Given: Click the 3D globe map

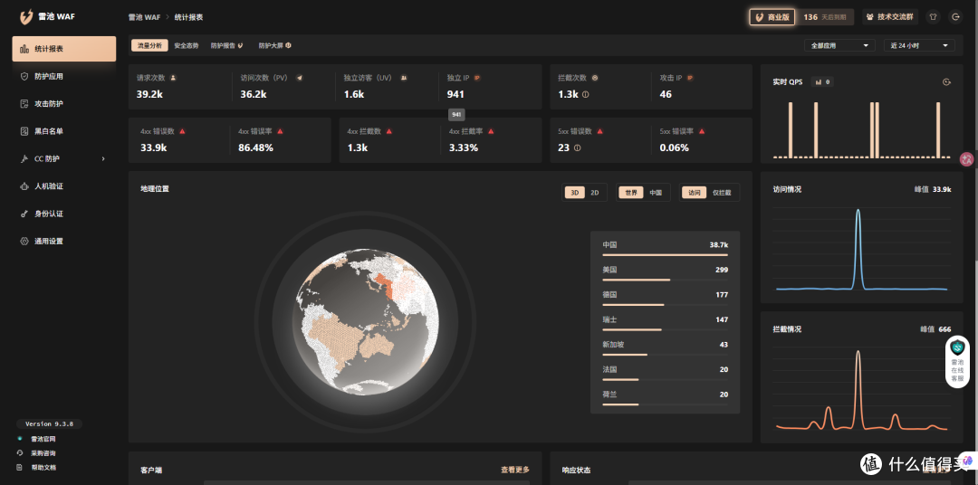Looking at the screenshot, I should pos(365,321).
